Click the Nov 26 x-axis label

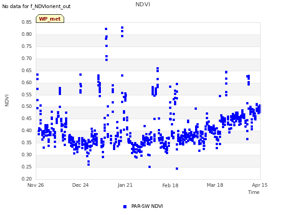pos(35,185)
